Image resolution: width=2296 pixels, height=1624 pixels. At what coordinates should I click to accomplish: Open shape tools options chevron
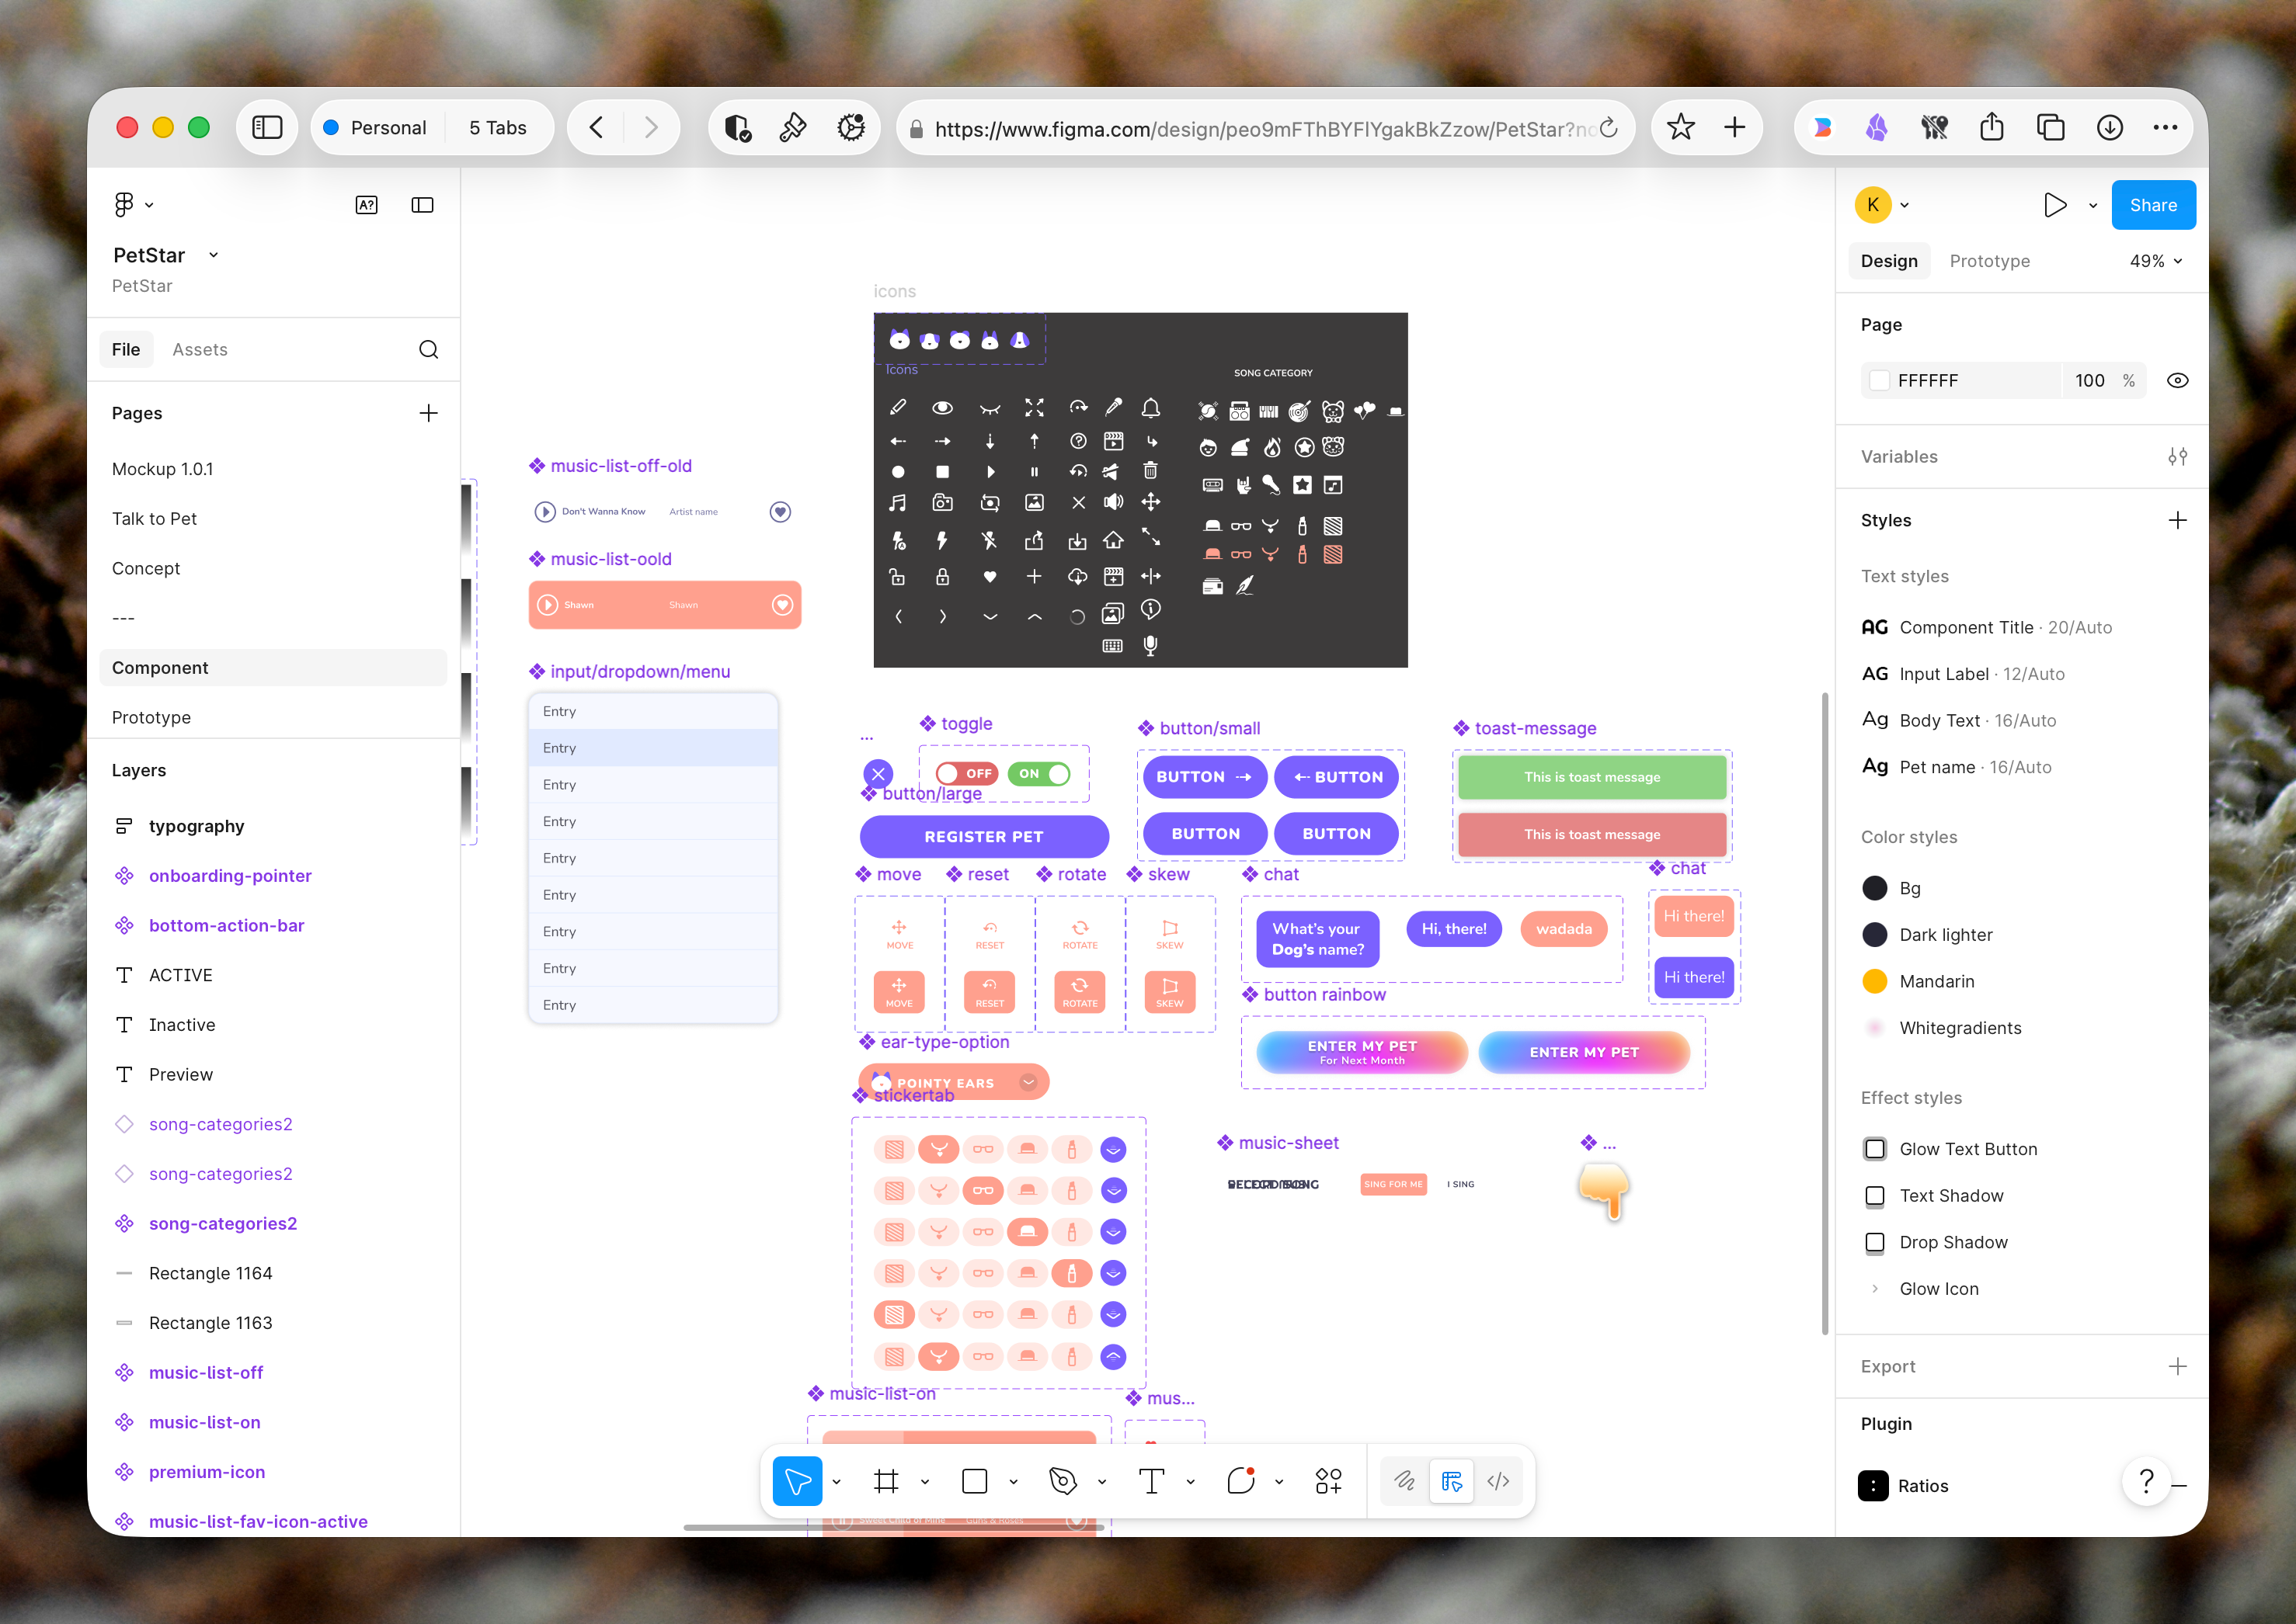tap(1014, 1481)
